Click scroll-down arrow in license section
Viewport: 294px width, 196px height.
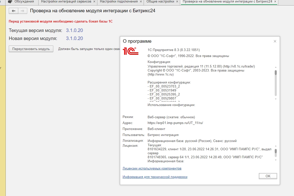[x=276, y=160]
